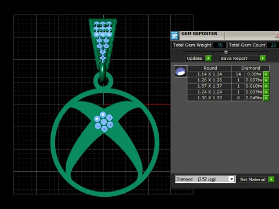The height and width of the screenshot is (209, 279).
Task: Click the center gem in pendant cluster
Action: click(103, 122)
